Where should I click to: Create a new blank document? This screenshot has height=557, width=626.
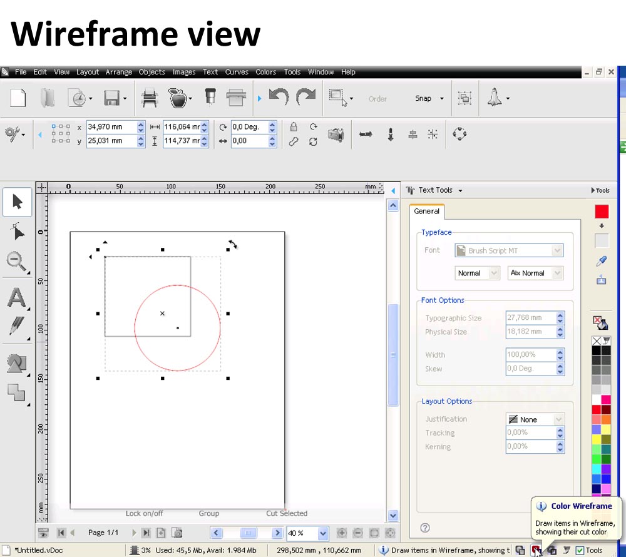pos(18,98)
